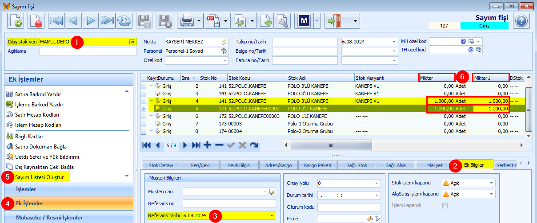Viewport: 537px width, 223px height.
Task: Go to previous row in grid navigator
Action: click(x=157, y=145)
